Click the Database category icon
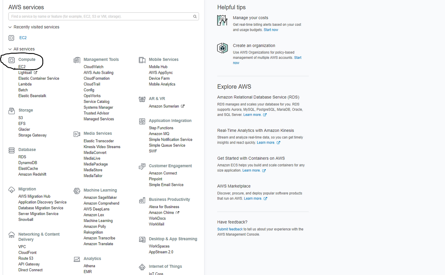 [x=11, y=150]
